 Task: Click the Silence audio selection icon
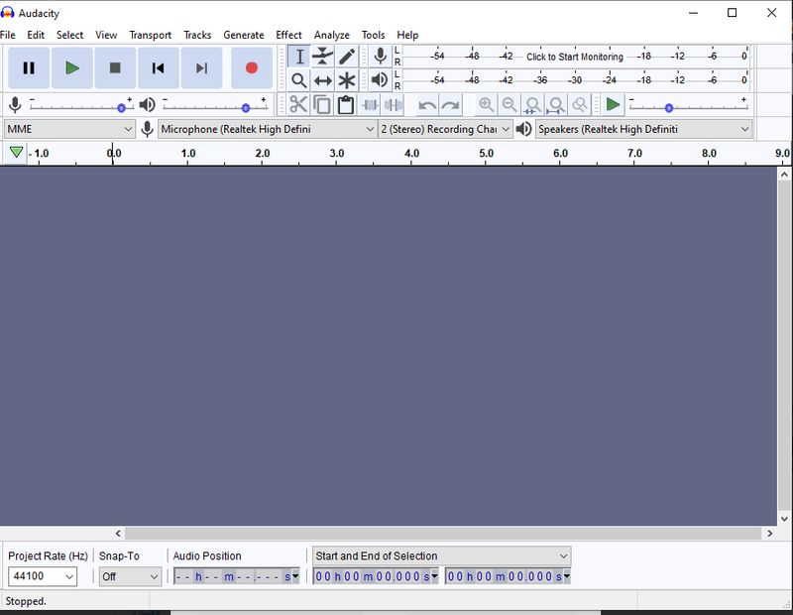click(393, 104)
